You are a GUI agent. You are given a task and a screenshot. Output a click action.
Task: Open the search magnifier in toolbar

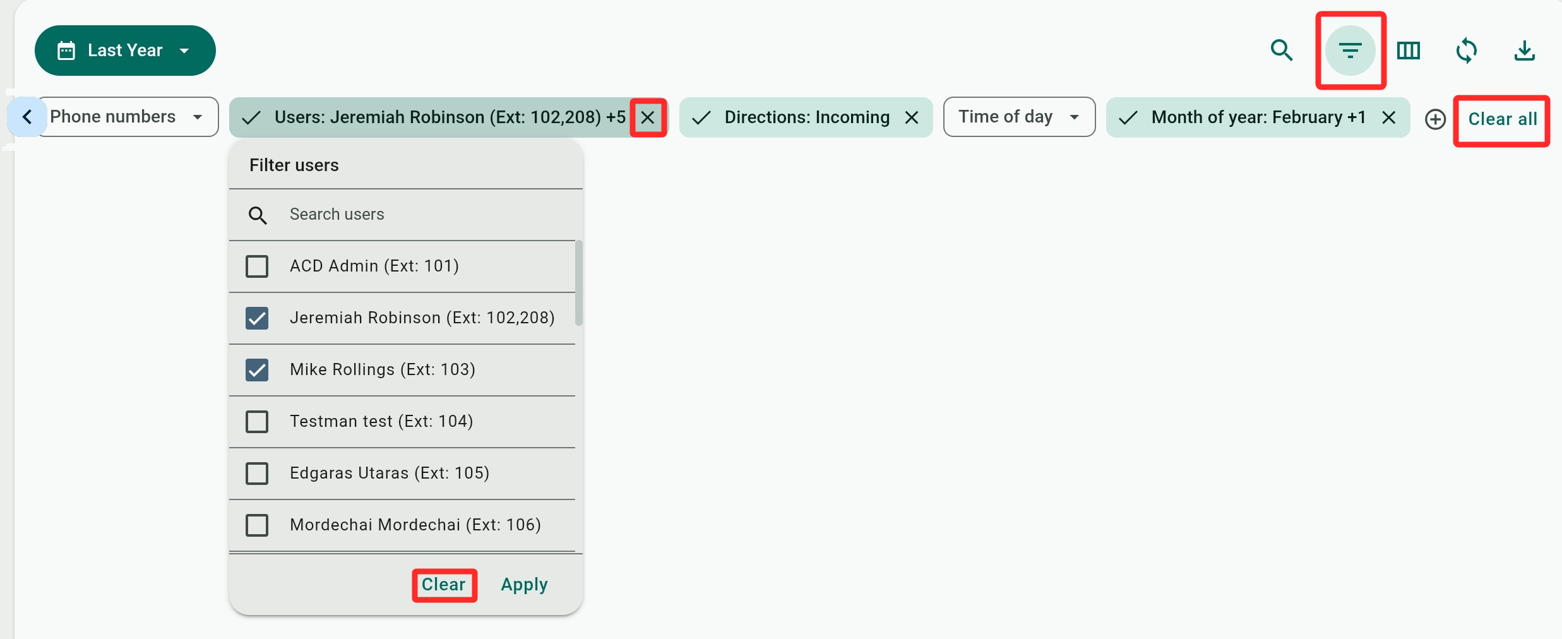pos(1281,50)
